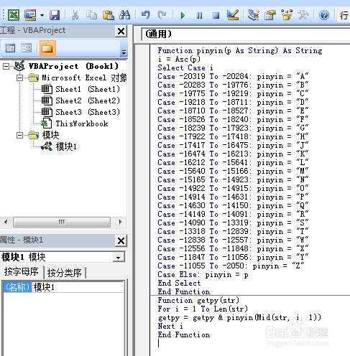Click View Code icon in project pane

[x=10, y=48]
